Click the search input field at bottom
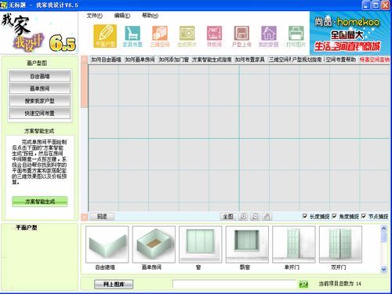Screen dimensions: 392x294 (x=234, y=284)
